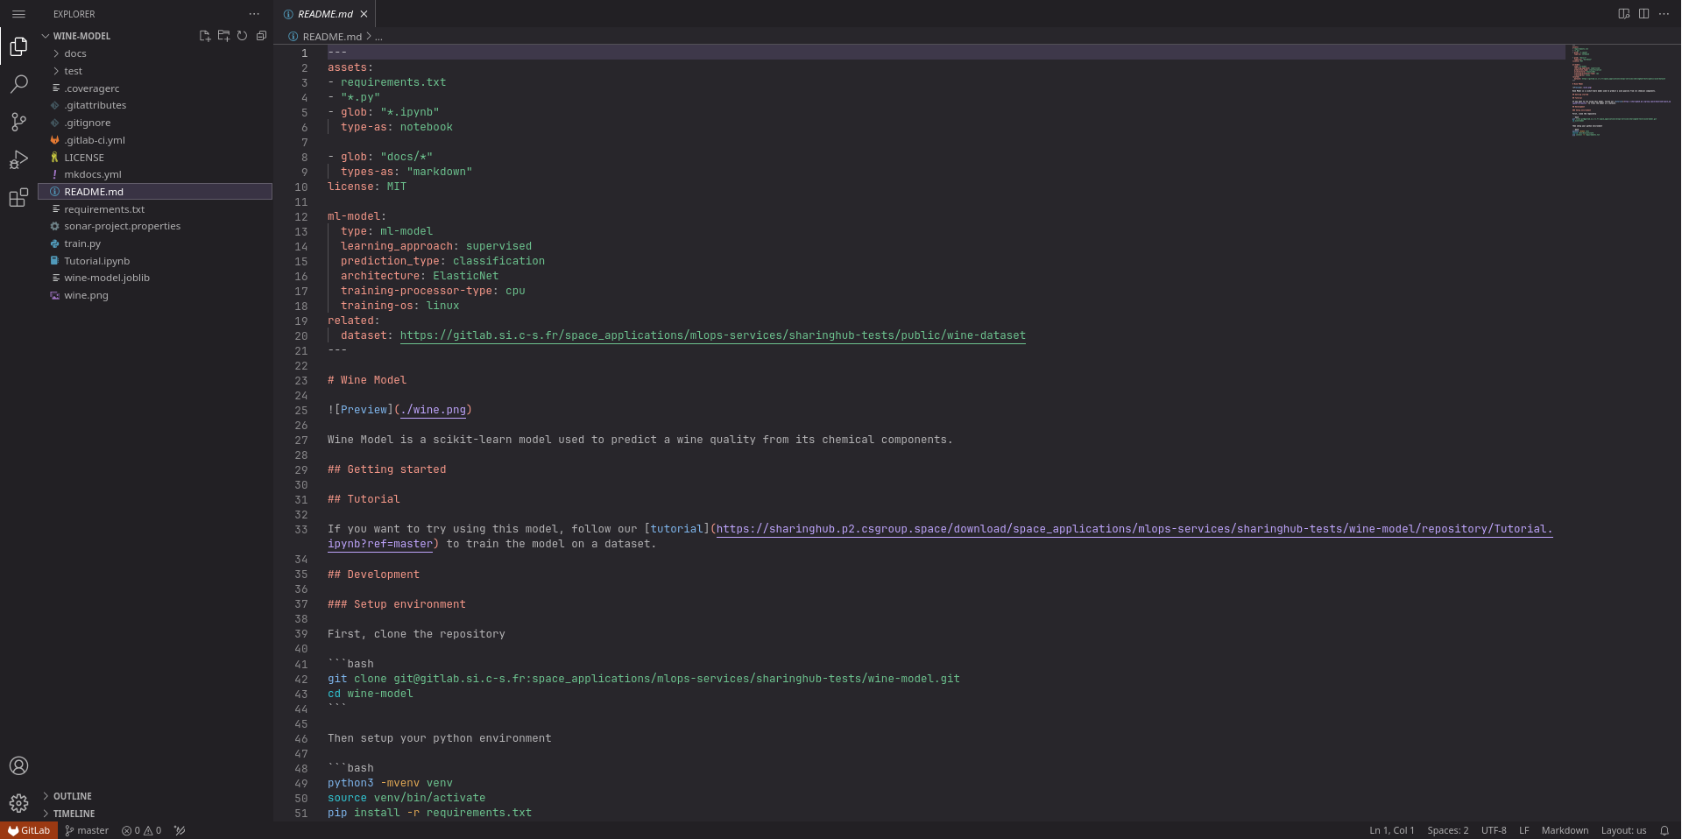Change keyboard Layout: us
This screenshot has width=1682, height=839.
coord(1623,830)
